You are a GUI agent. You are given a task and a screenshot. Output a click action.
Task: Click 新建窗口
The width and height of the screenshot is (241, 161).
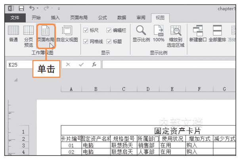coord(198,34)
